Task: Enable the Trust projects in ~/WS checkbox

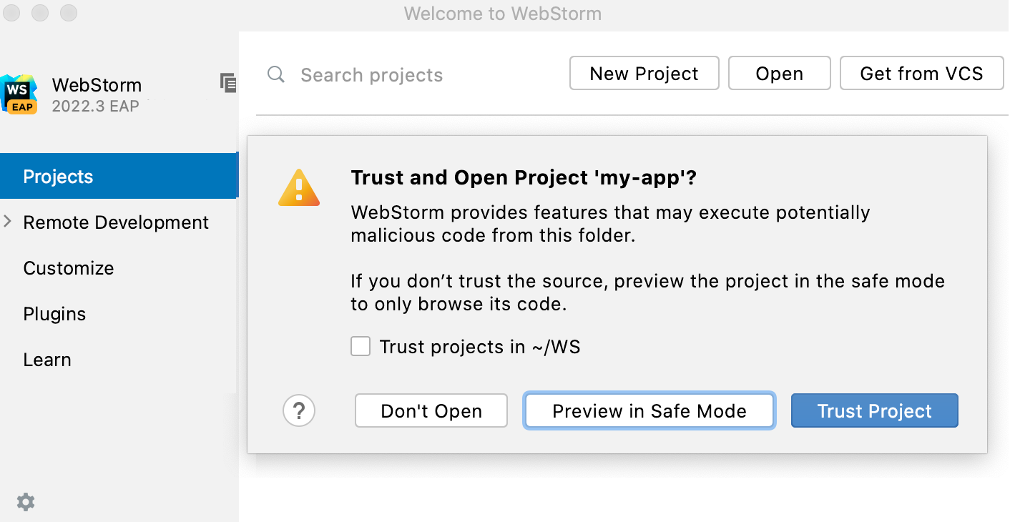Action: (361, 346)
